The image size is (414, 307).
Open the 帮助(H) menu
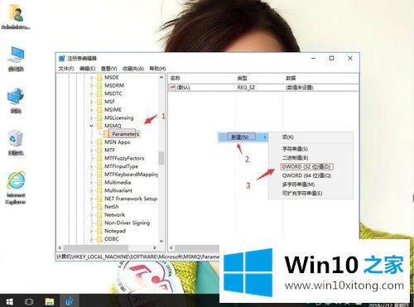157,69
